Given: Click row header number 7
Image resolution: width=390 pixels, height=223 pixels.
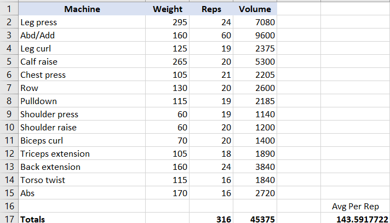Looking at the screenshot, I should (9, 88).
